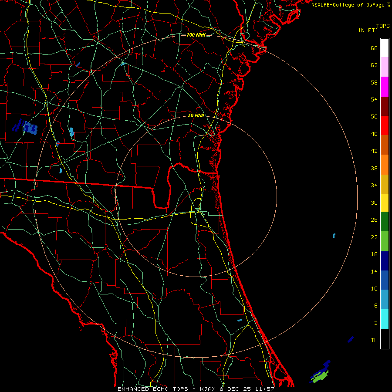
Task: Click the legend value "30"
Action: [374, 203]
